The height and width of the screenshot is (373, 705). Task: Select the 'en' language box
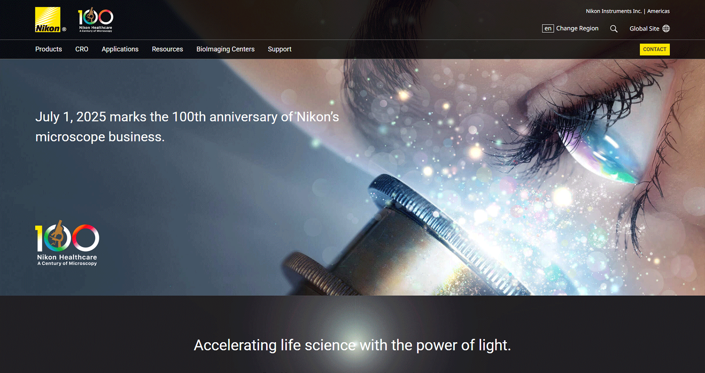click(548, 28)
